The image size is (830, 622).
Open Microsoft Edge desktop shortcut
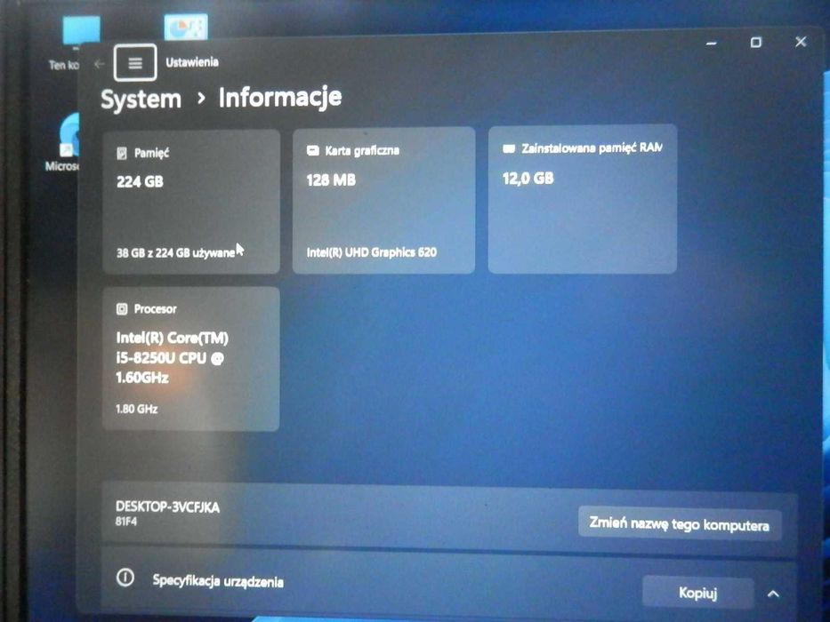[65, 142]
